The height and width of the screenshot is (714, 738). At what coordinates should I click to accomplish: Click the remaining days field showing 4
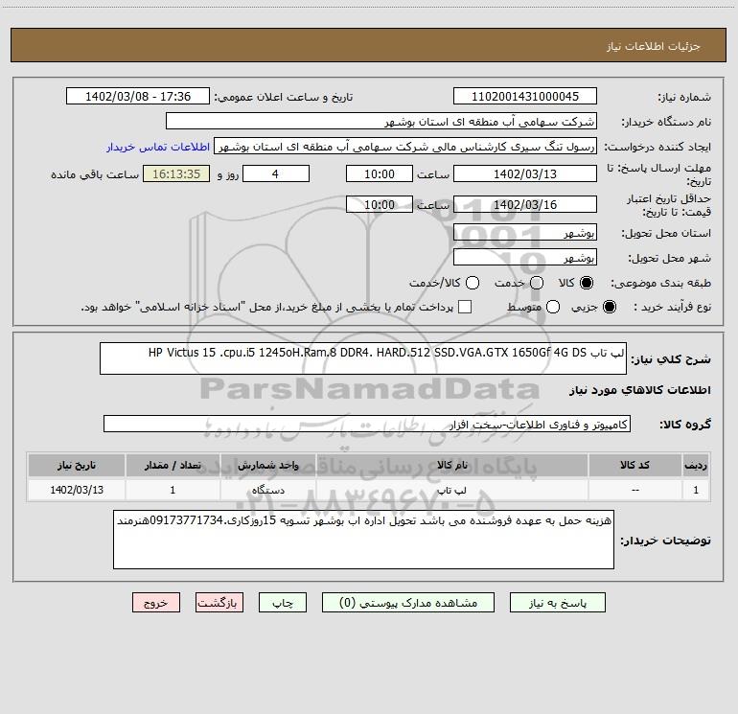pyautogui.click(x=276, y=174)
